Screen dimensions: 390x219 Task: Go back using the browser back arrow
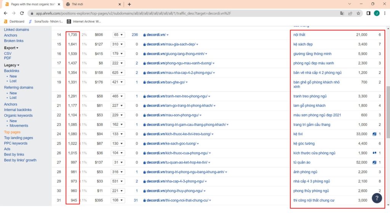pos(5,13)
